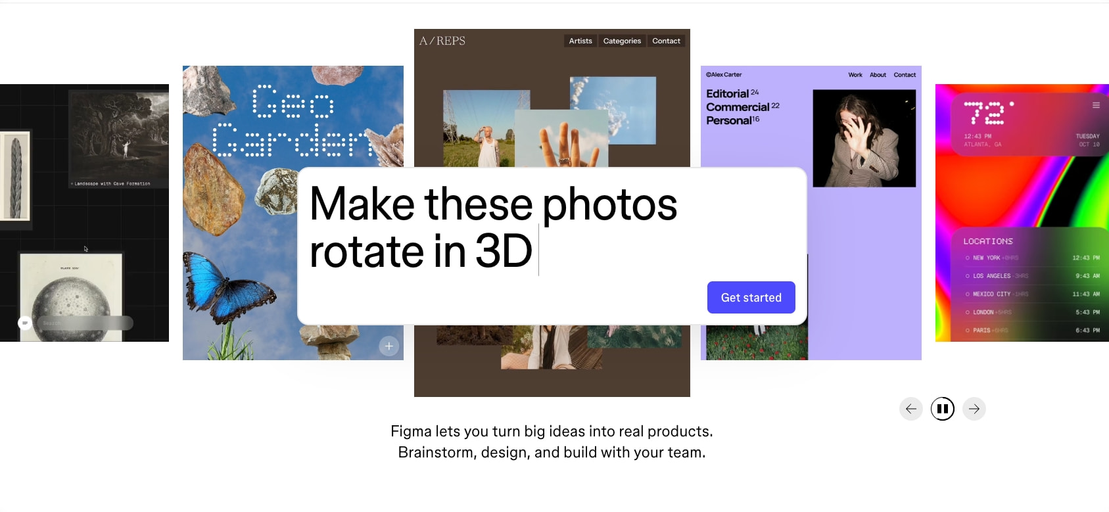The image size is (1109, 512).
Task: Click the A/REPS logo text
Action: tap(442, 41)
